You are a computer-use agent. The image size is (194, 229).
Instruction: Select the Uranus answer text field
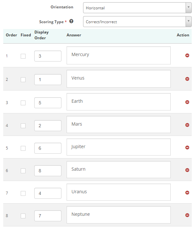(x=118, y=192)
